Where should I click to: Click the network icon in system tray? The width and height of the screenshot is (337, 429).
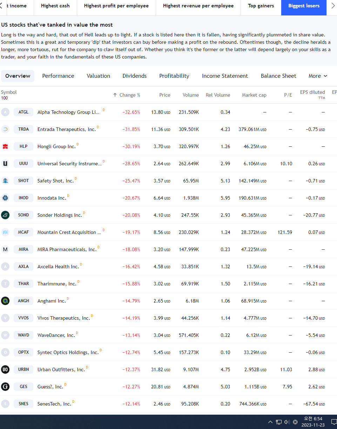coord(279,422)
